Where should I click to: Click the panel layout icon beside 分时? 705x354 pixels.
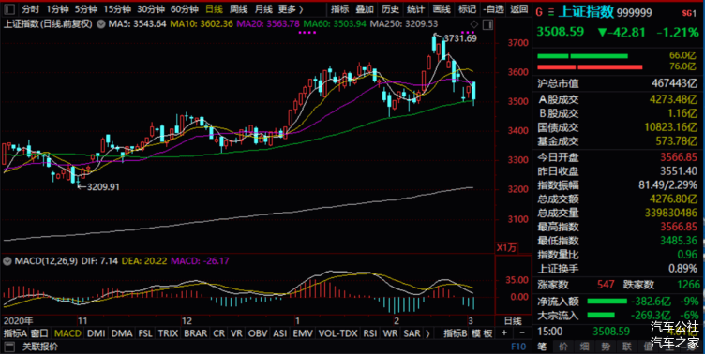[9, 8]
